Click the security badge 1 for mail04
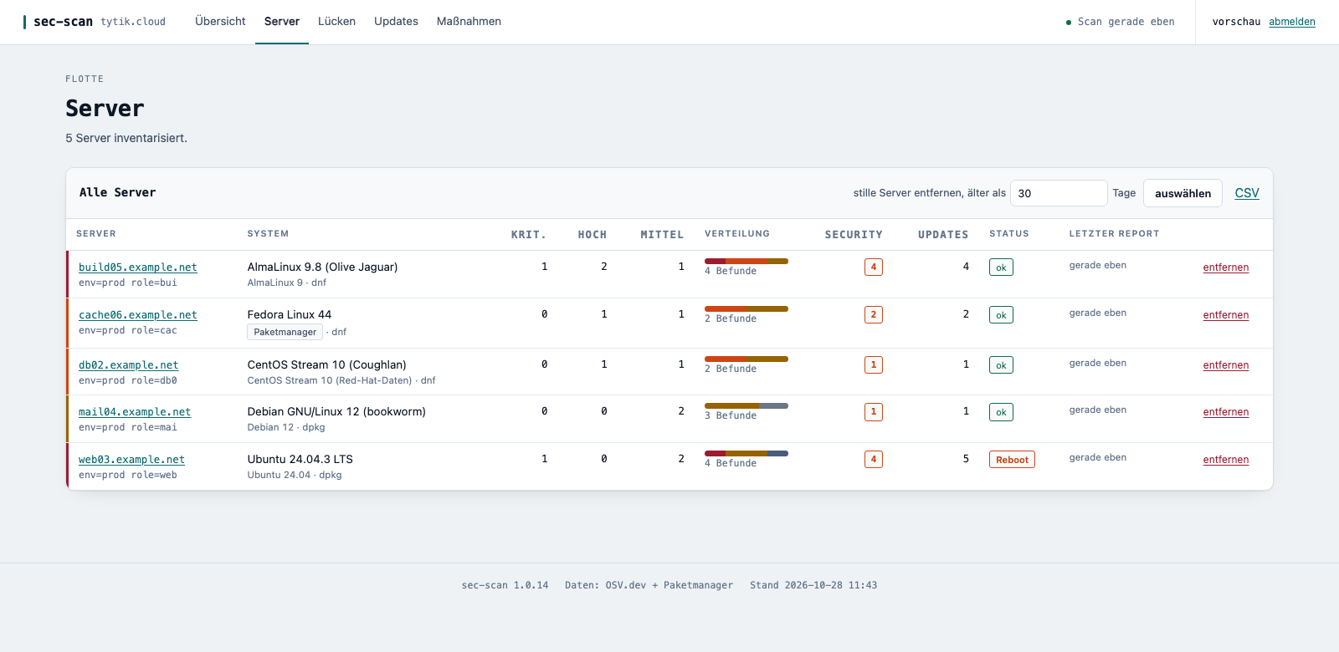1339x652 pixels. (x=874, y=412)
